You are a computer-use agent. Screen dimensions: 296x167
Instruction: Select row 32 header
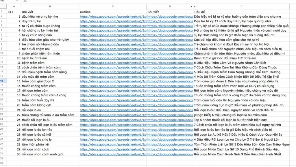3,159
